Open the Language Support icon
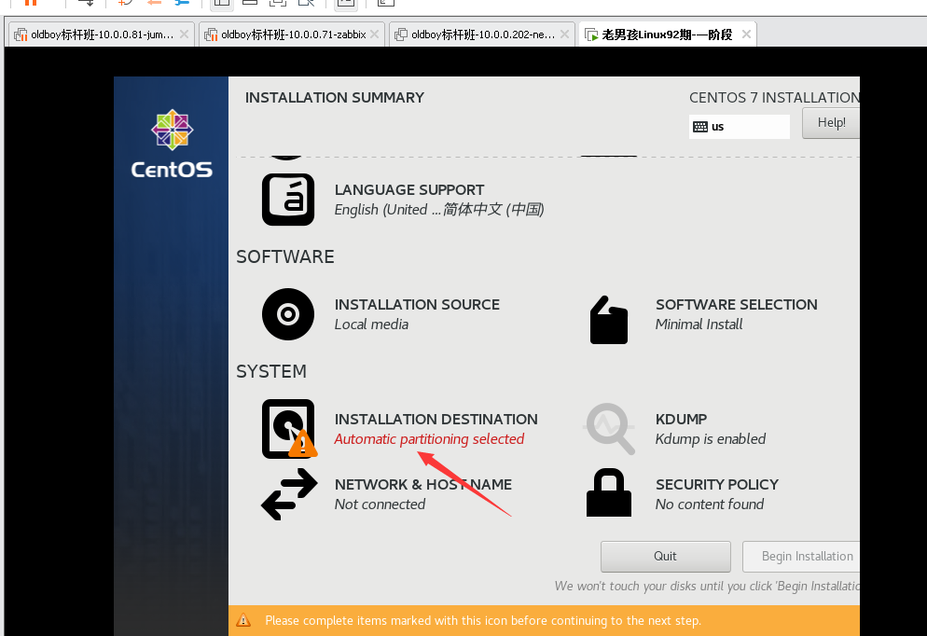Viewport: 927px width, 636px height. [288, 200]
